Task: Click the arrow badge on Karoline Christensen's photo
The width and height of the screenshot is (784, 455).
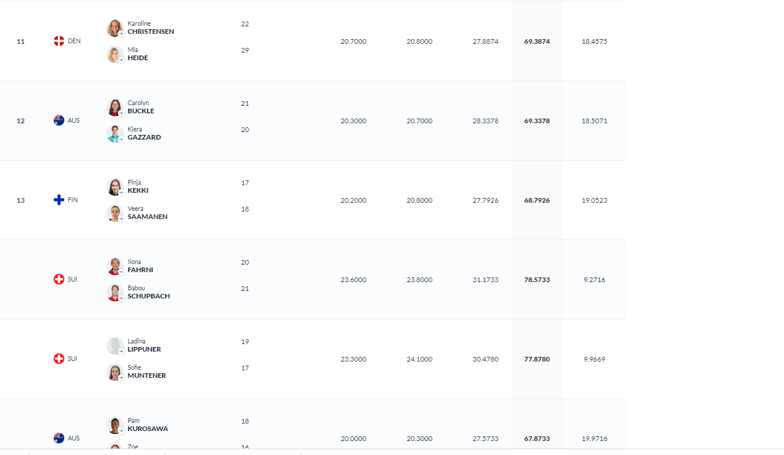Action: click(x=121, y=33)
